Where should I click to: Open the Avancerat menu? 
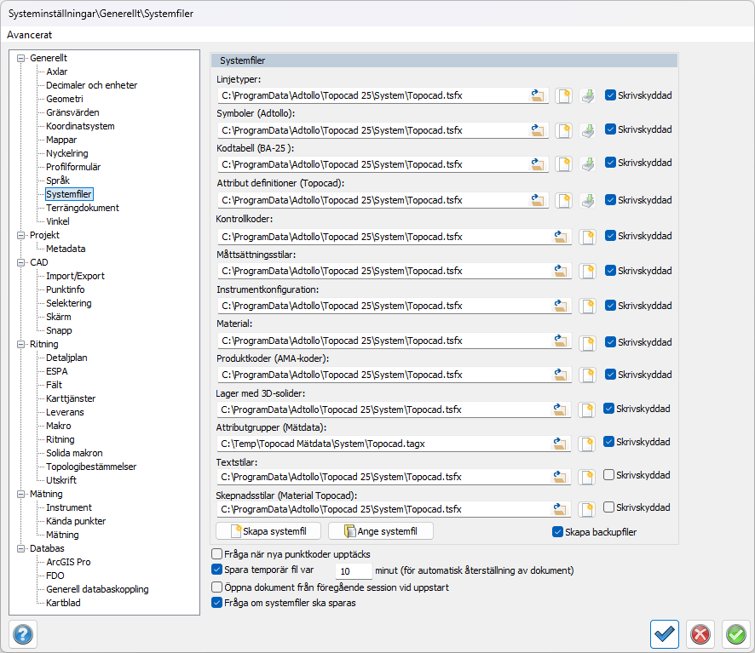[29, 35]
